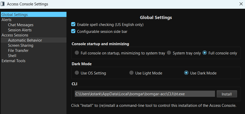The image size is (245, 114).
Task: Uncheck Configurable session side bar
Action: [x=73, y=32]
